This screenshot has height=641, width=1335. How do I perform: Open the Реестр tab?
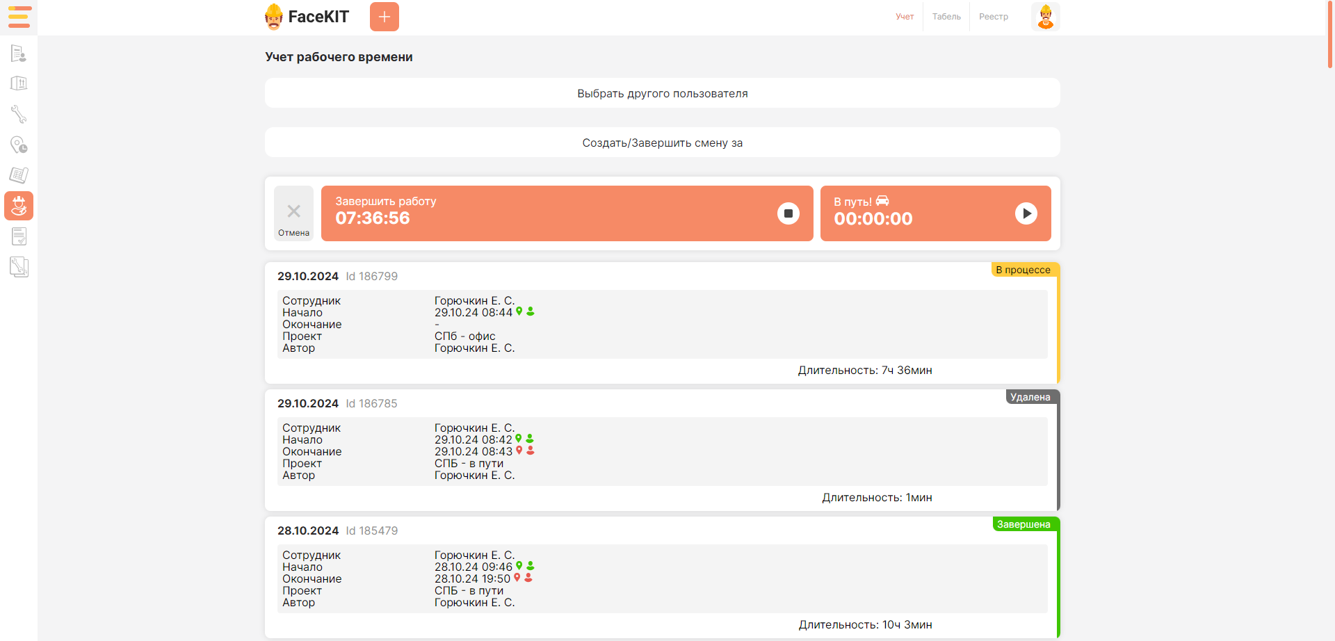pos(993,17)
